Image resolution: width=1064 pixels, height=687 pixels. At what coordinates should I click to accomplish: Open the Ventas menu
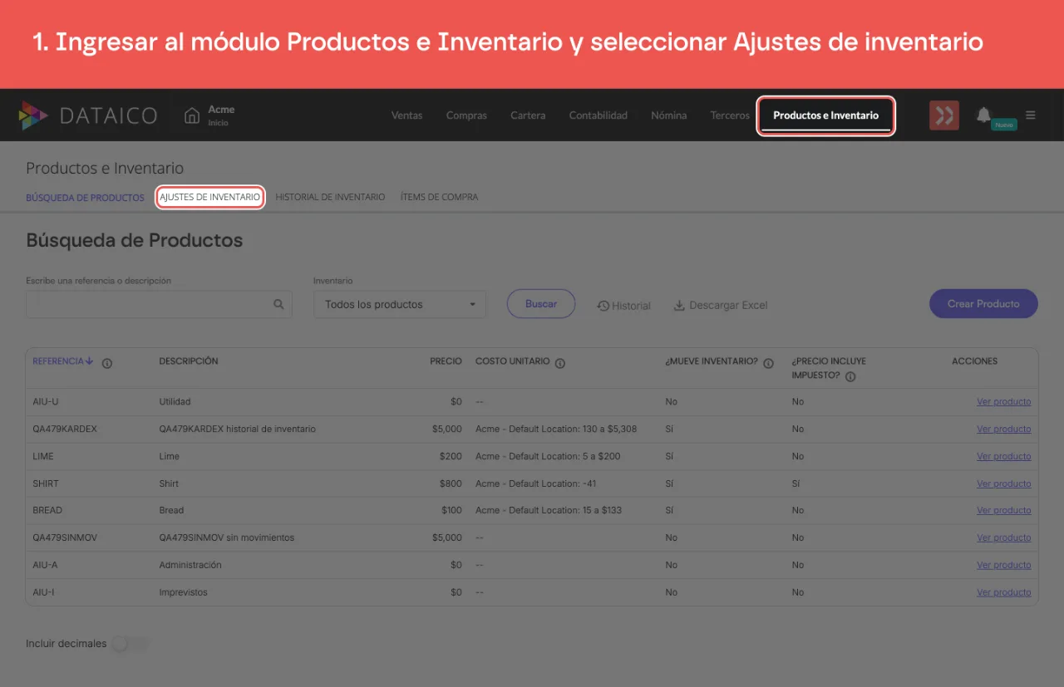pos(407,115)
